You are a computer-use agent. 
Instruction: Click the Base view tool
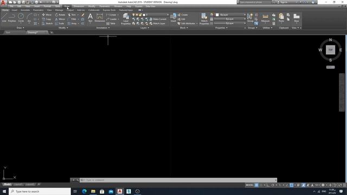pyautogui.click(x=297, y=18)
